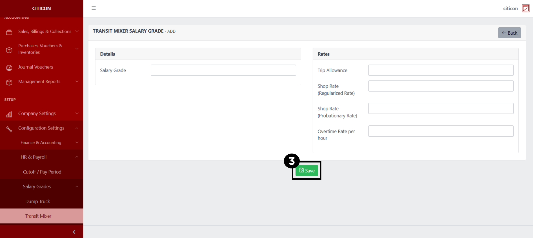533x238 pixels.
Task: Collapse the HR & Payroll section
Action: (34, 157)
